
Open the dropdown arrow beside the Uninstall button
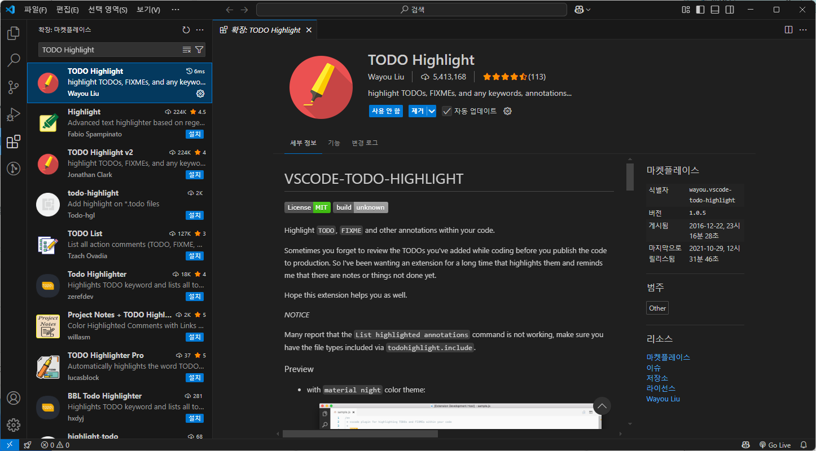click(432, 111)
